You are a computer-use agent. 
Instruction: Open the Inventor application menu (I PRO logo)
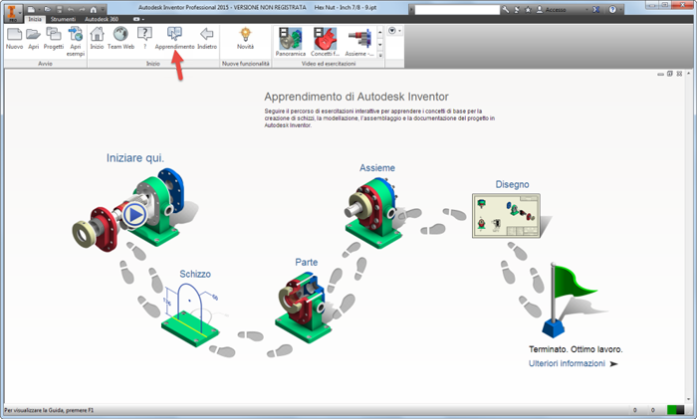tap(12, 13)
